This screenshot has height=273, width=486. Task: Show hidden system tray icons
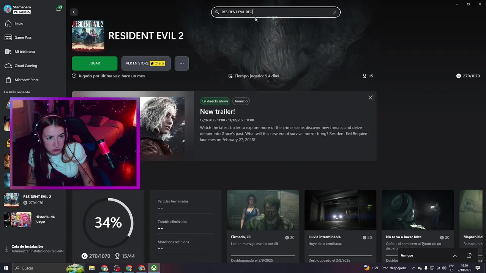413,268
